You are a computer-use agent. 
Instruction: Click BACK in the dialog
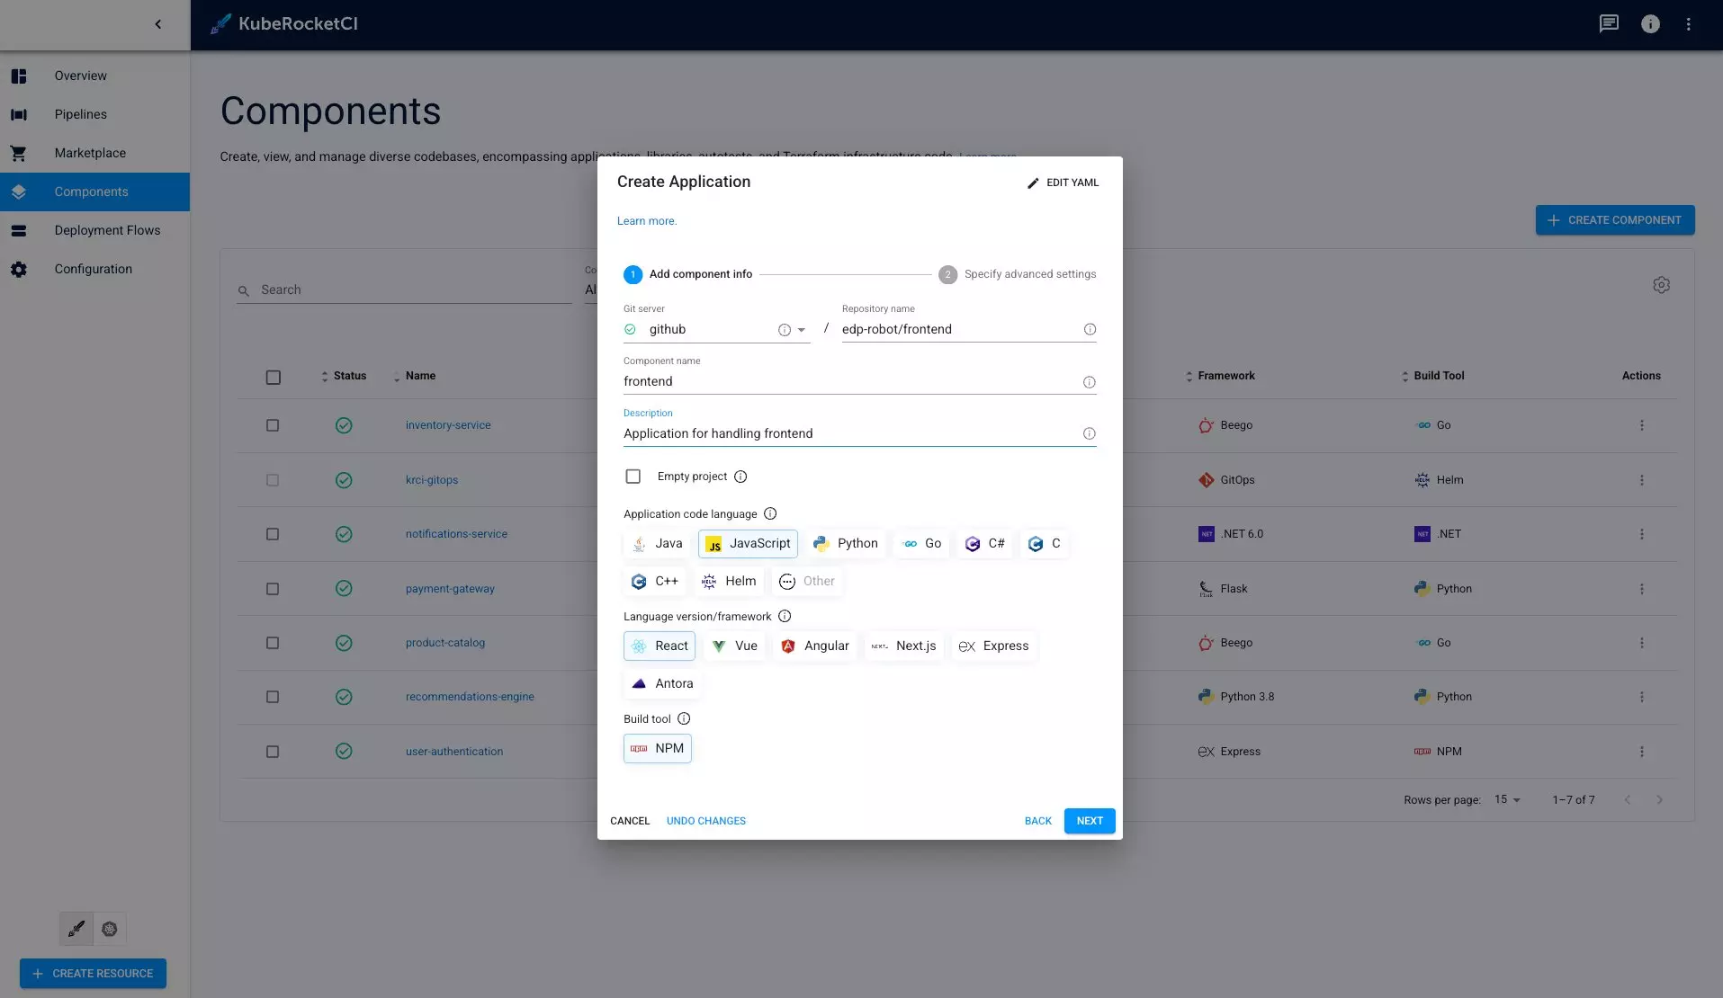[1038, 821]
